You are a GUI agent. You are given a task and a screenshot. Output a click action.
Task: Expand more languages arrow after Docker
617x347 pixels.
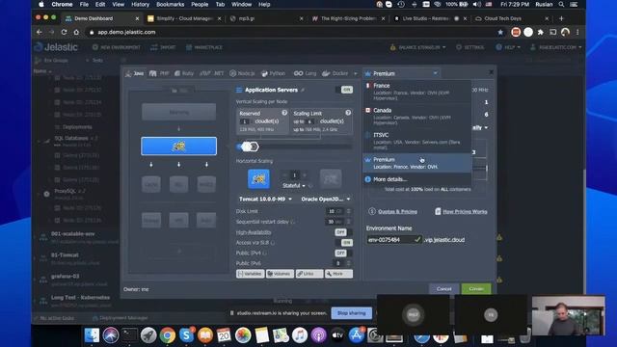tap(356, 73)
